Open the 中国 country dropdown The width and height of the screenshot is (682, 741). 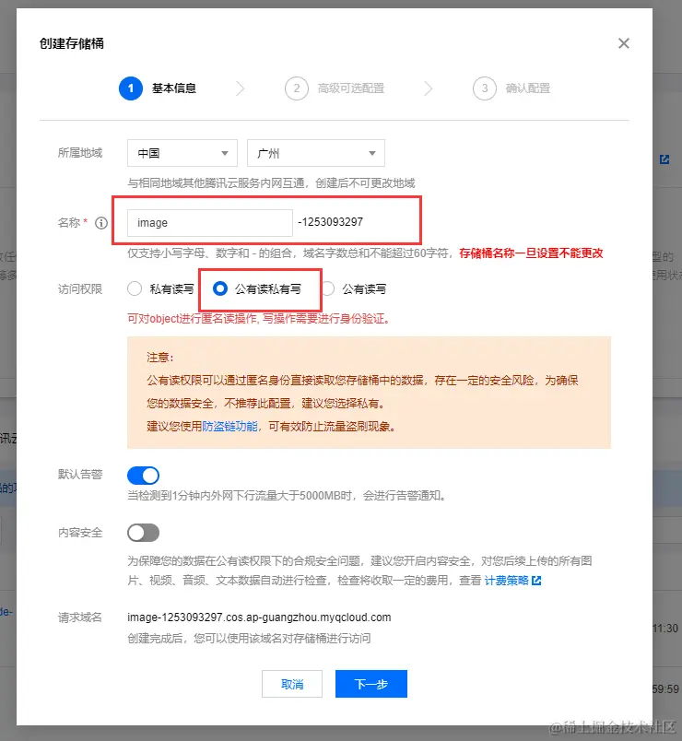tap(182, 153)
